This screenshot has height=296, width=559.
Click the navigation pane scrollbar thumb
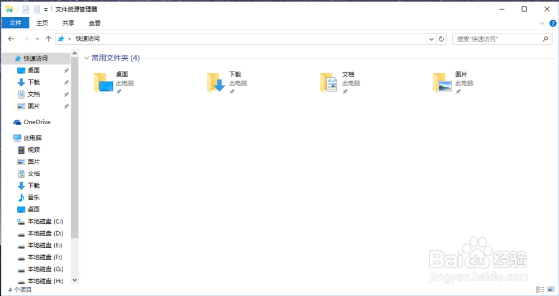(x=74, y=148)
